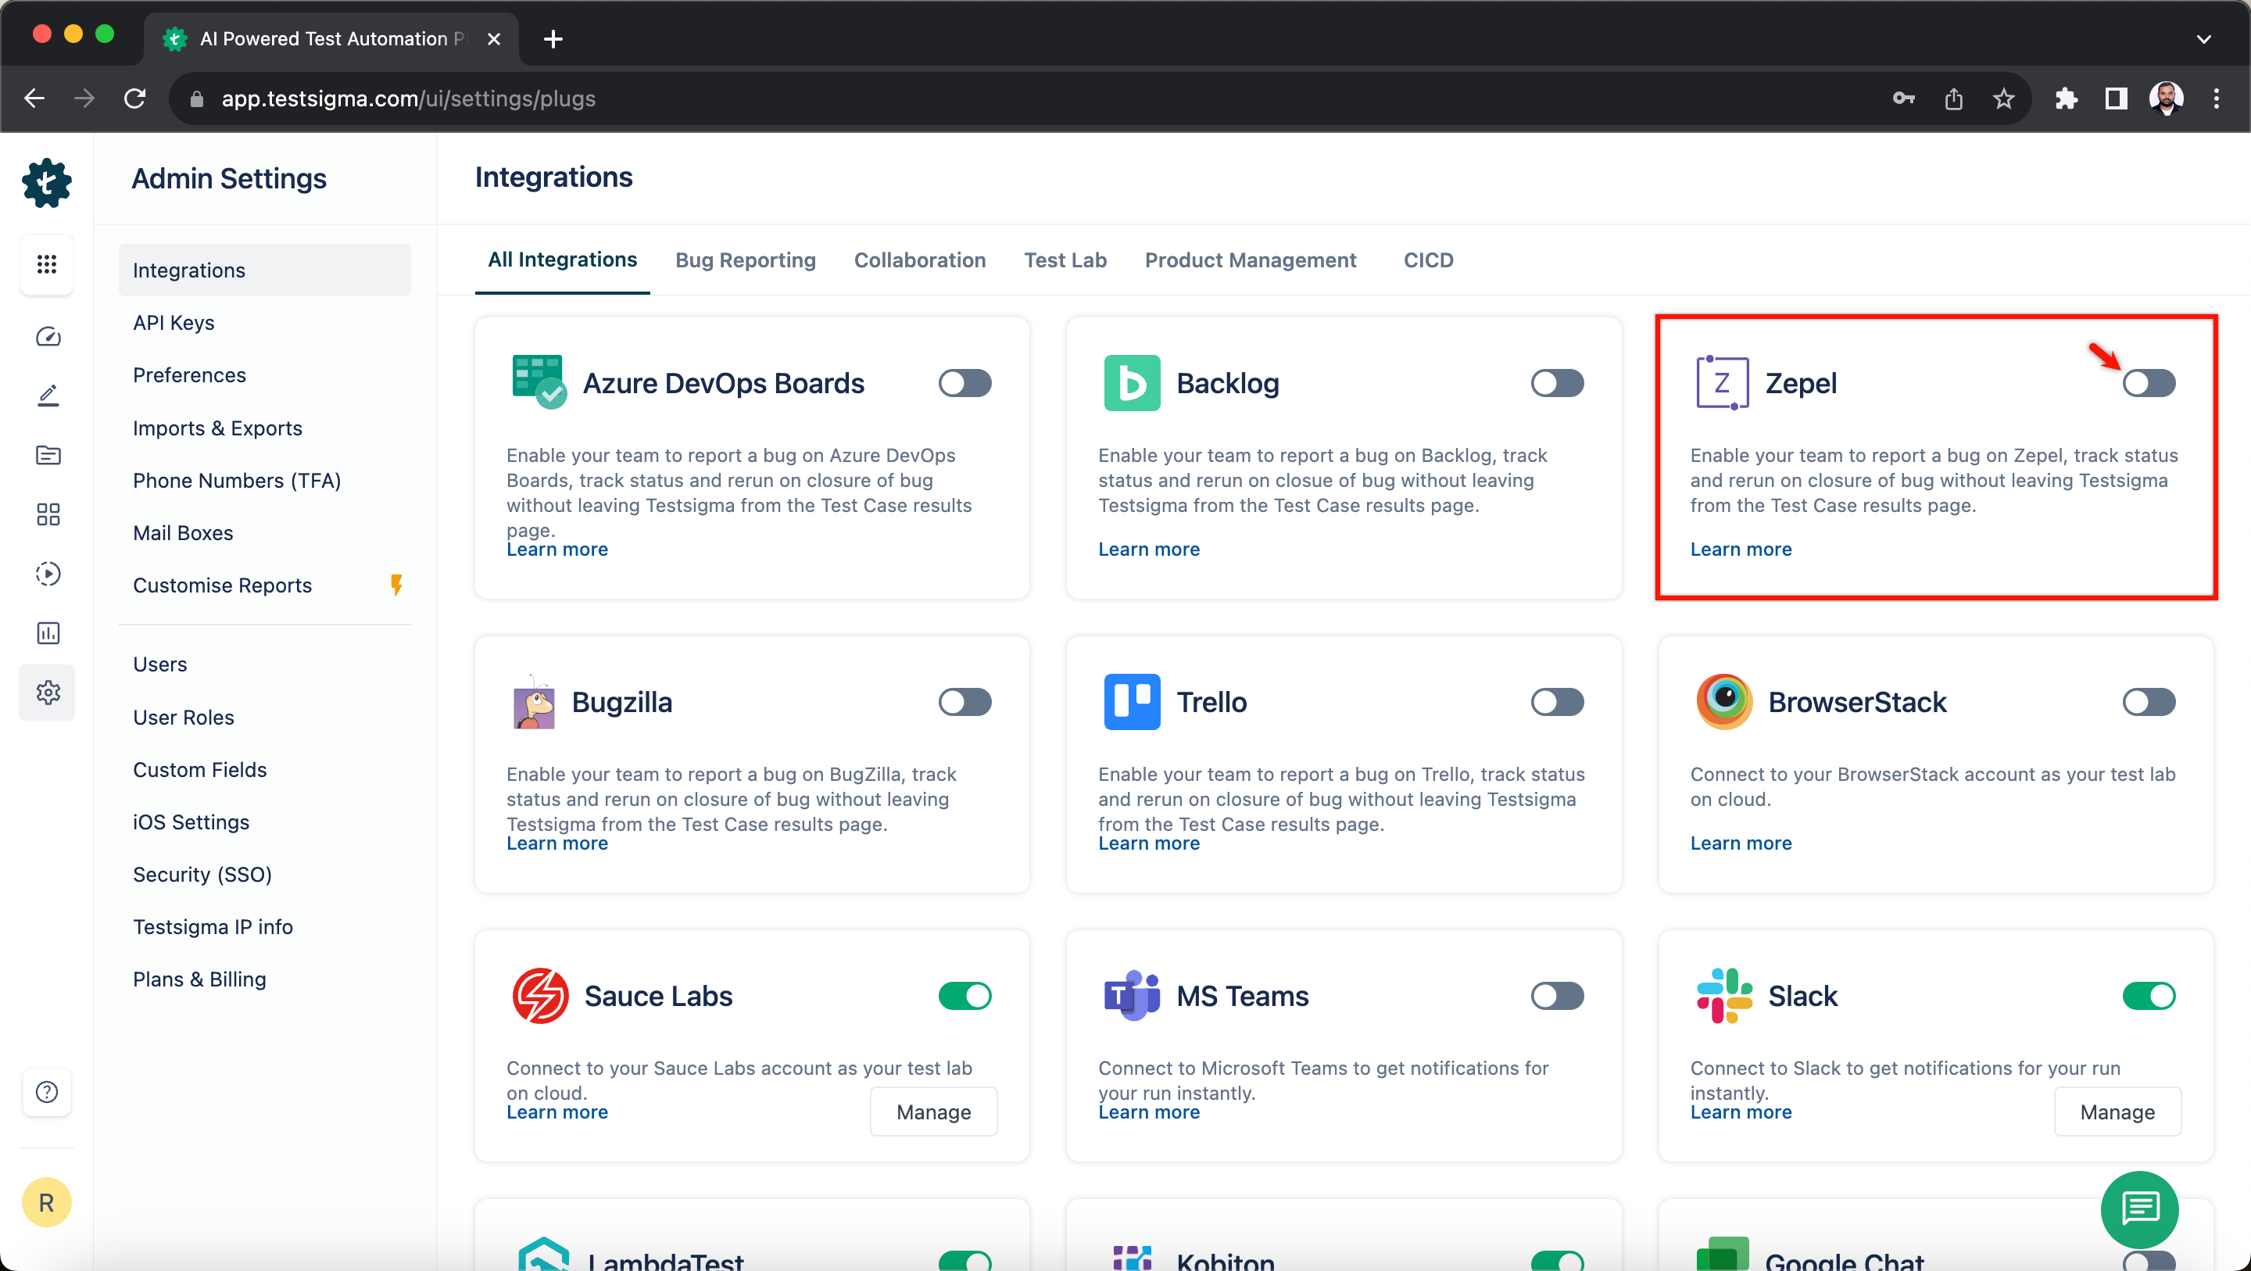Open the reports chart icon in sidebar

(48, 633)
